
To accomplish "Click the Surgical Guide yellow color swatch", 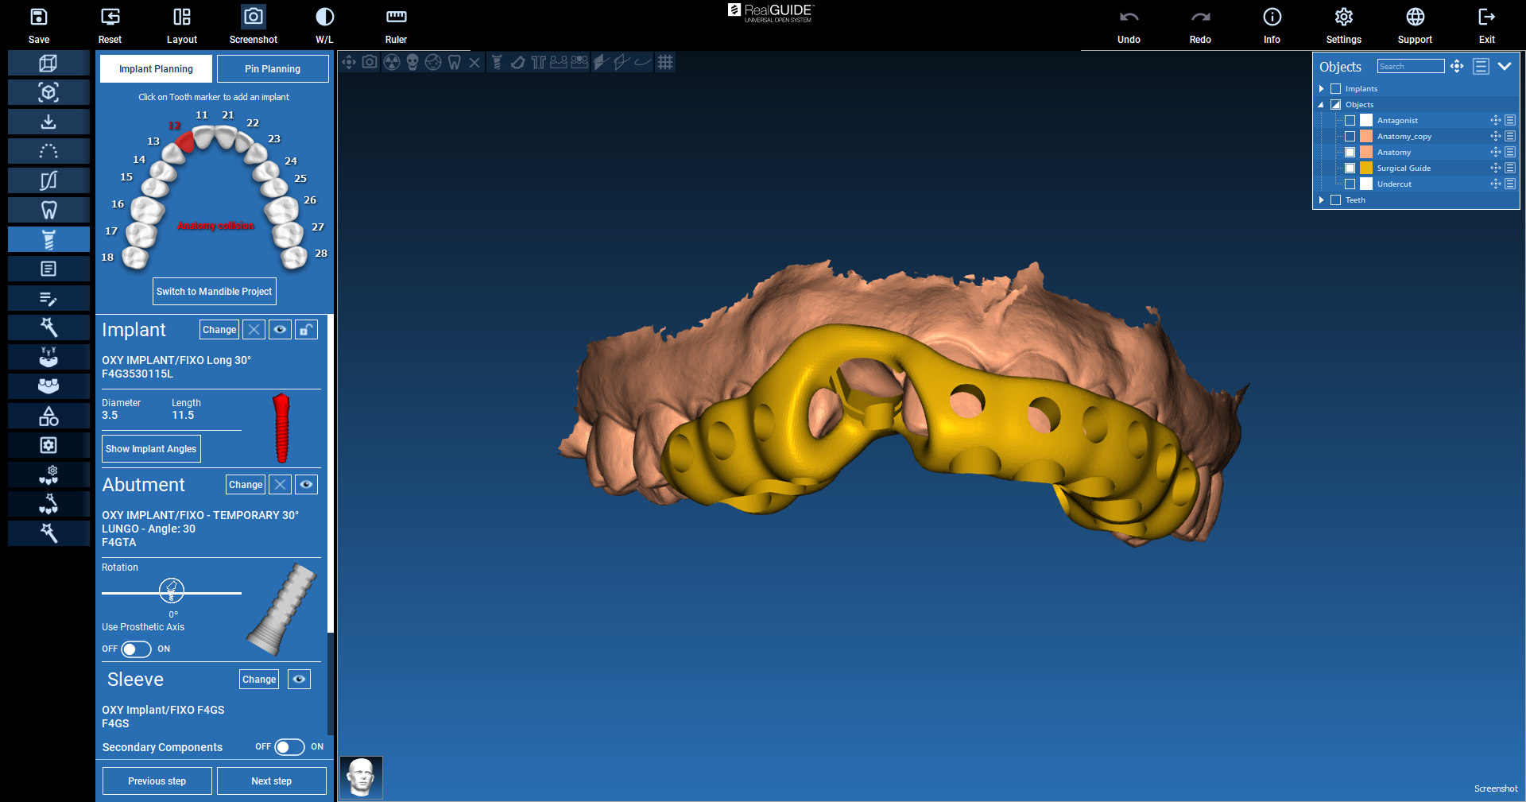I will pos(1366,169).
